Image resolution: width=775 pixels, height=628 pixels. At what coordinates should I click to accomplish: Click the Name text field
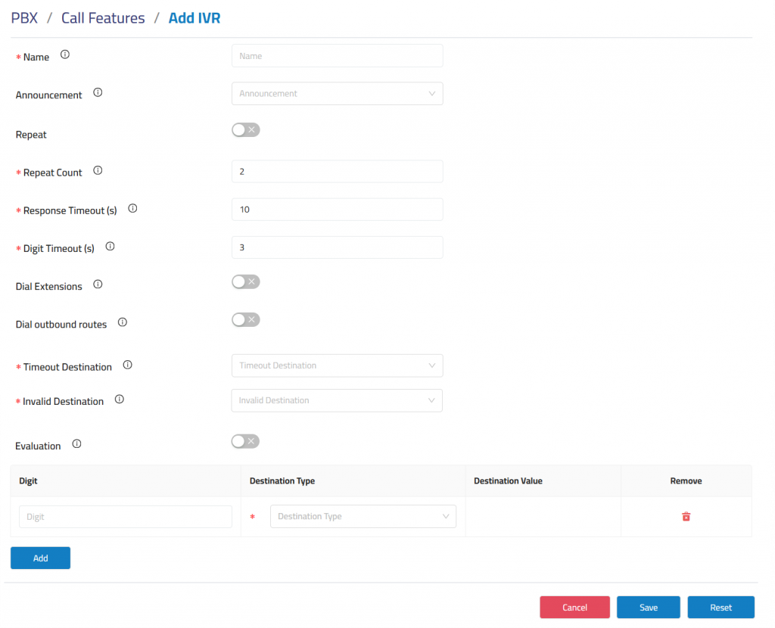coord(337,56)
